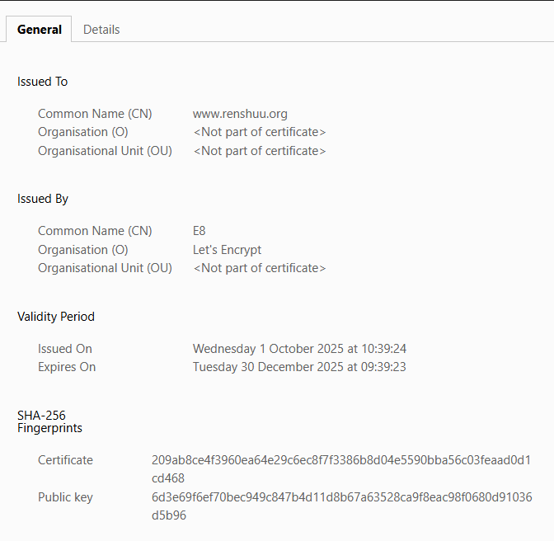Click the SHA-256 Fingerprints heading
The width and height of the screenshot is (554, 541).
tap(49, 421)
